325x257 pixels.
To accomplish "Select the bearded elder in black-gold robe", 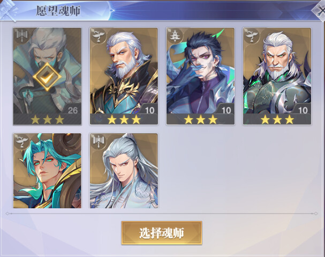I will click(124, 76).
